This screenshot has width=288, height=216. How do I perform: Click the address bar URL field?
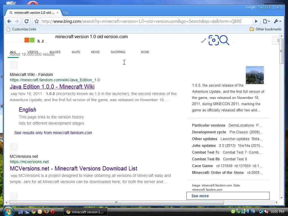click(141, 21)
